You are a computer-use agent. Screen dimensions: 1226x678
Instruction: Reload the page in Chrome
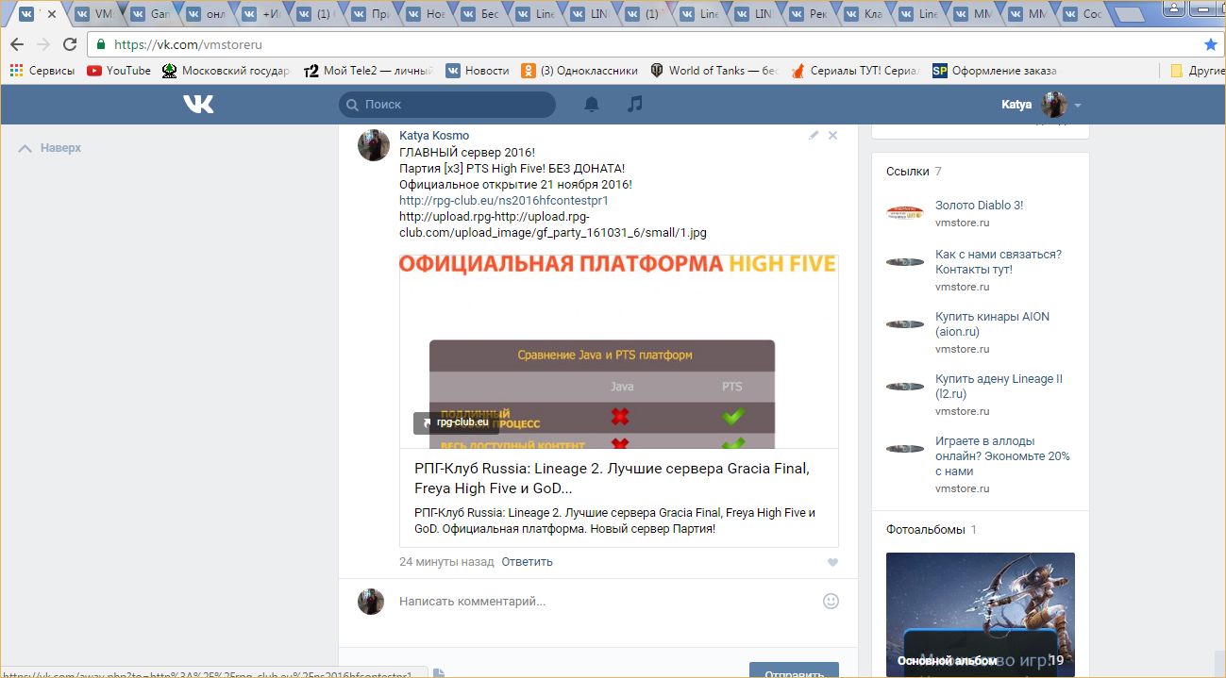[x=70, y=44]
